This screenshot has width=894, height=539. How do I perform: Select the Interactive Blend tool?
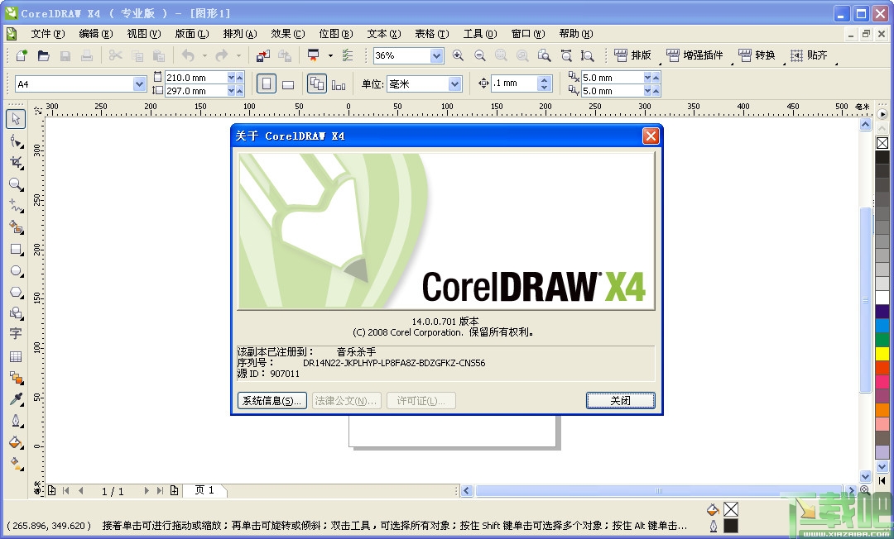click(x=16, y=377)
